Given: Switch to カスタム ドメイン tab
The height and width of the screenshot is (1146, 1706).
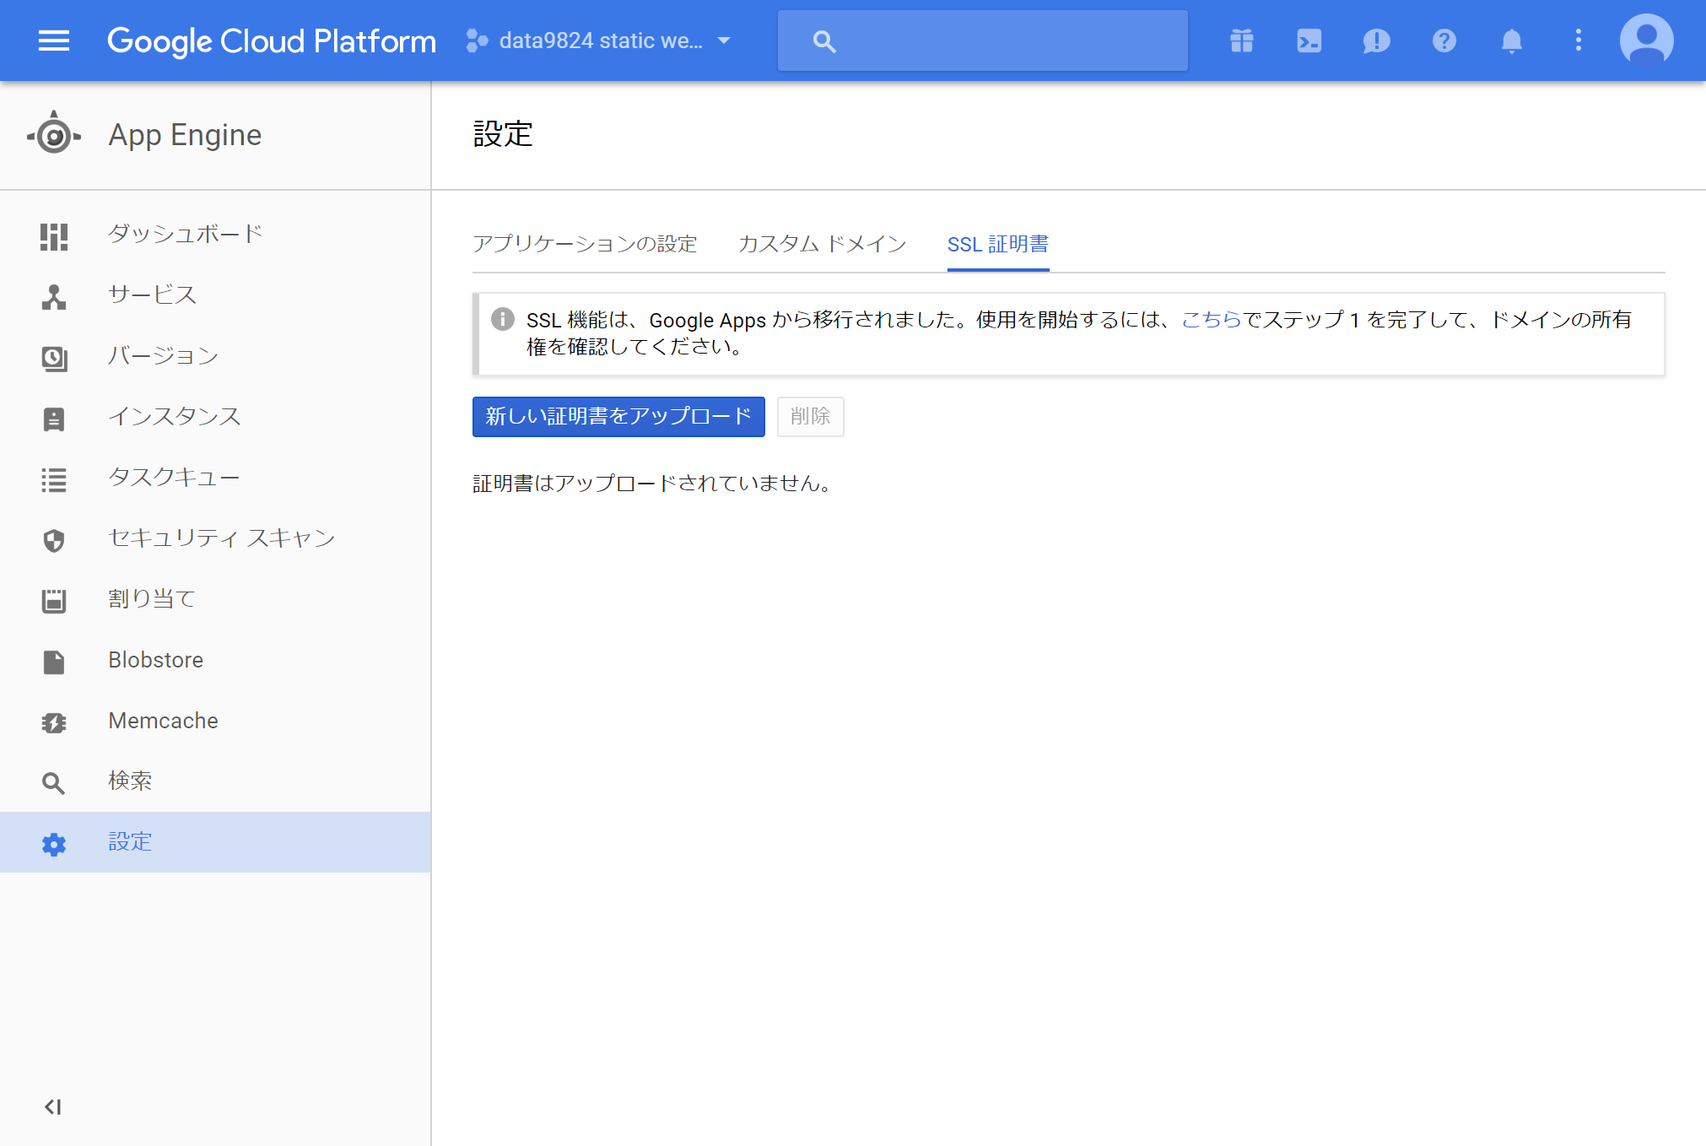Looking at the screenshot, I should (x=822, y=244).
